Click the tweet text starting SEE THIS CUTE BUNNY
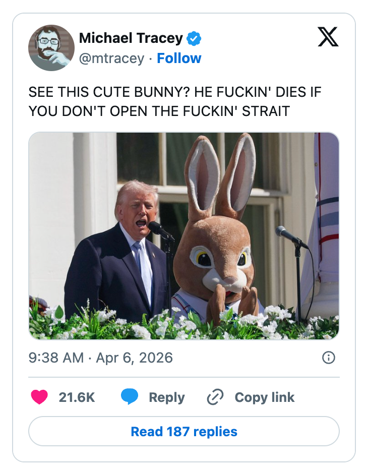 click(174, 102)
